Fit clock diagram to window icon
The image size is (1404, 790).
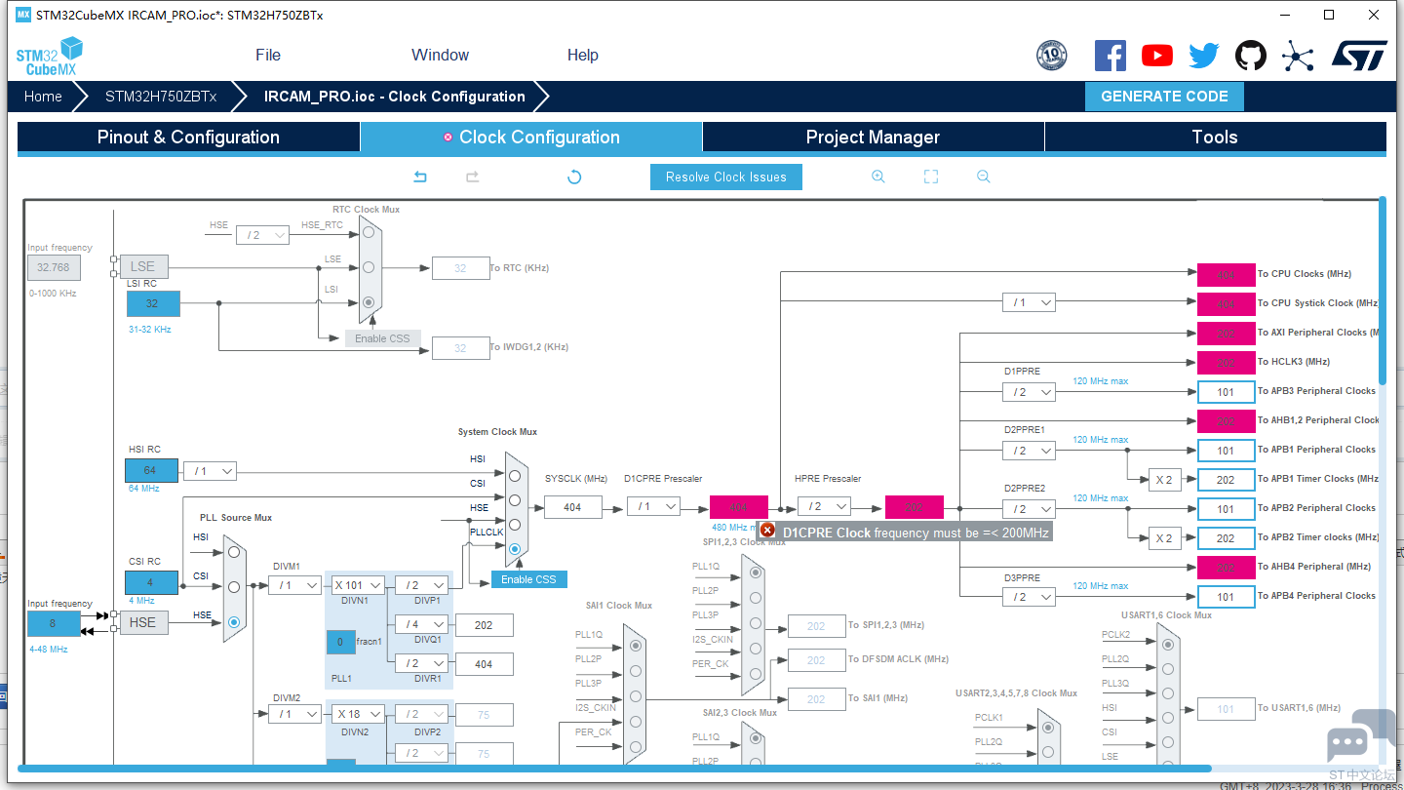(931, 177)
